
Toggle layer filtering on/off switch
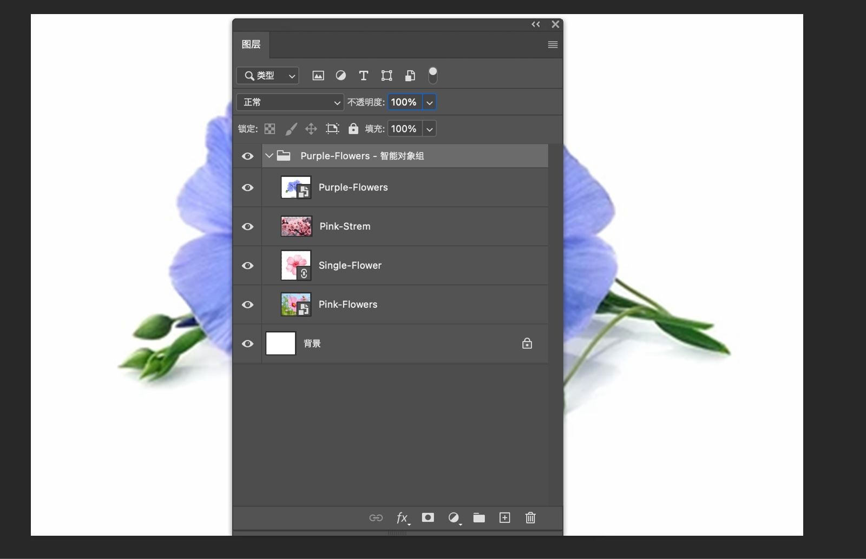pos(433,75)
